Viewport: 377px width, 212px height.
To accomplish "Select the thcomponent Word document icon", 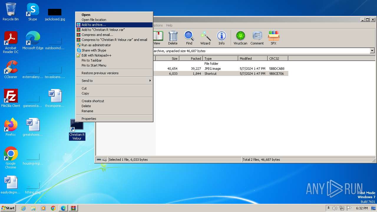I will (x=55, y=98).
